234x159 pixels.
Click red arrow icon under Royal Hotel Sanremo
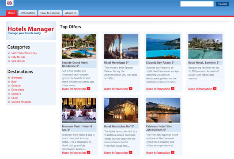215,89
